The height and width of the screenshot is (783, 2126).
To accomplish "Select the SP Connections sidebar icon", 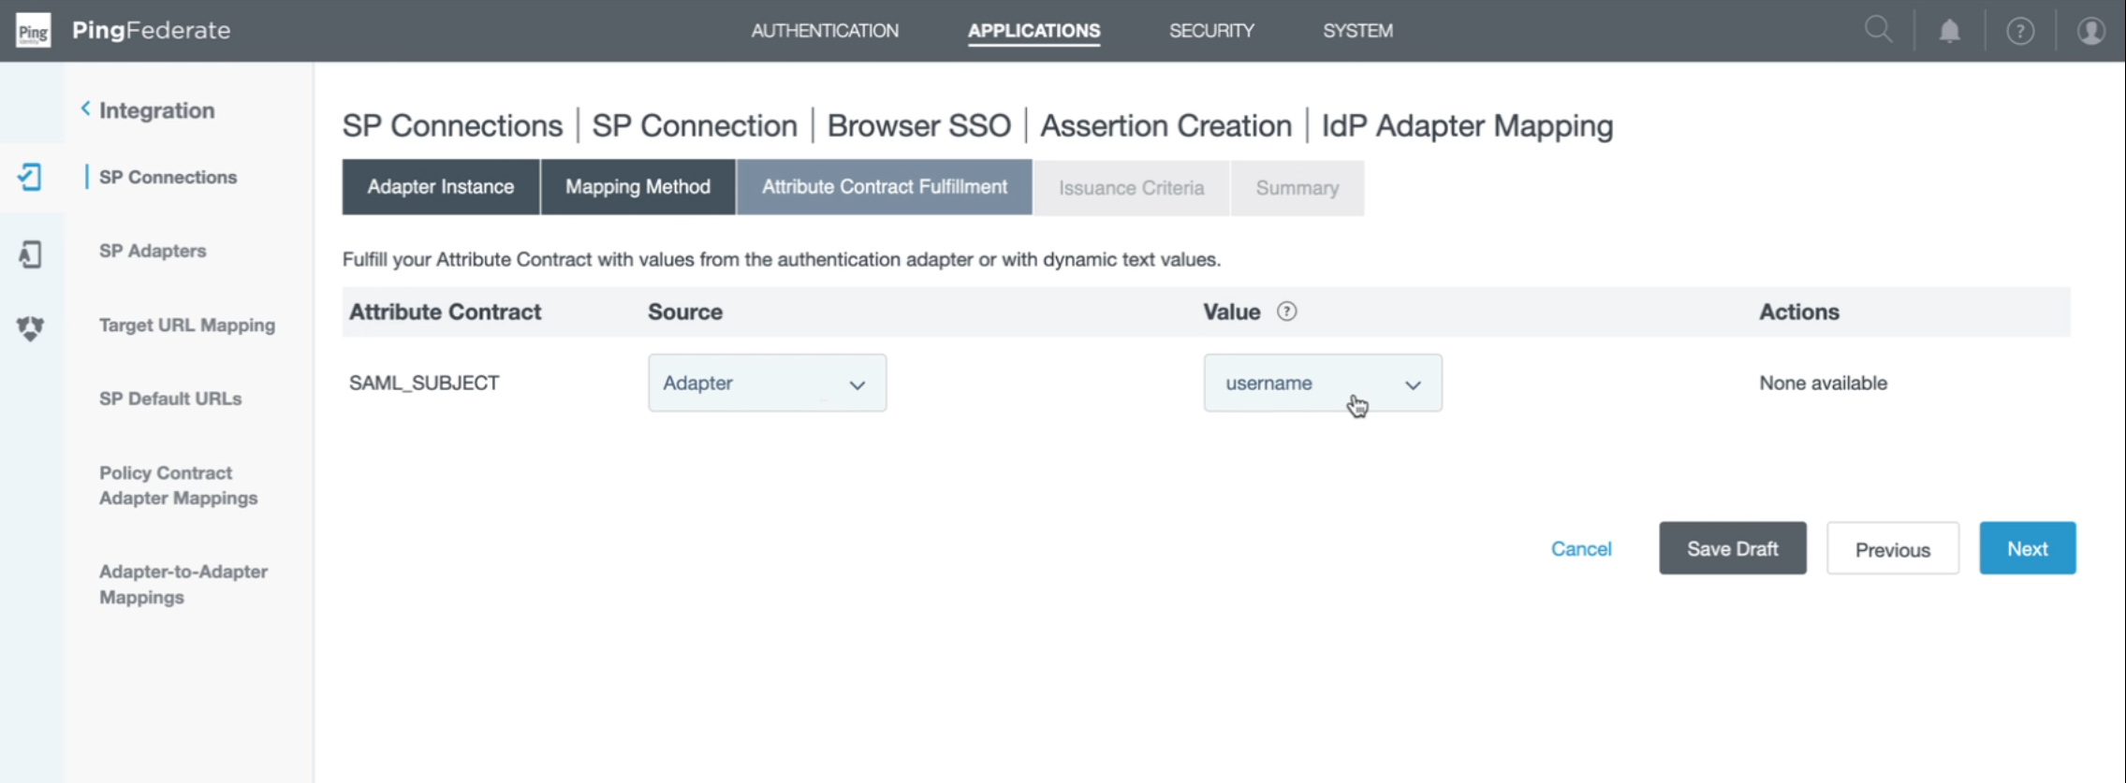I will 30,177.
